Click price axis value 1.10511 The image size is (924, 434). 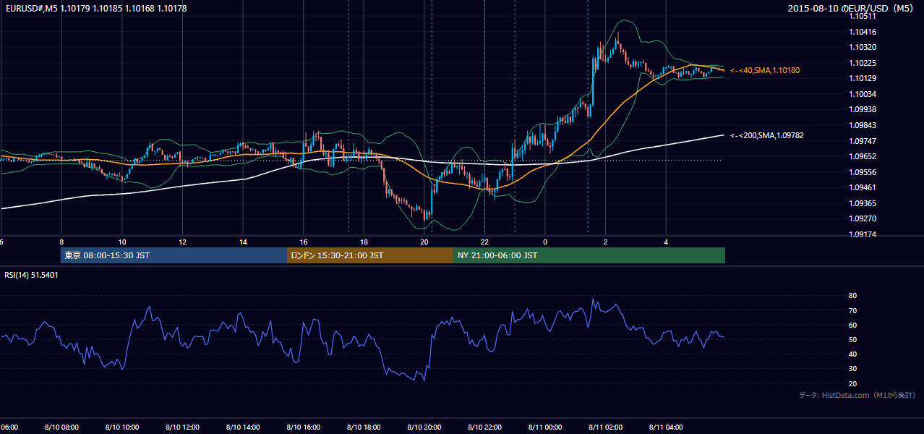(862, 16)
